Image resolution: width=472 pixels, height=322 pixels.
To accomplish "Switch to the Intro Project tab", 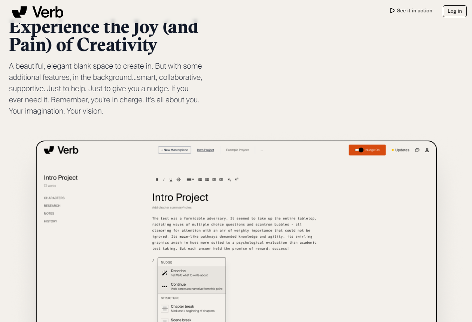I will click(x=205, y=150).
